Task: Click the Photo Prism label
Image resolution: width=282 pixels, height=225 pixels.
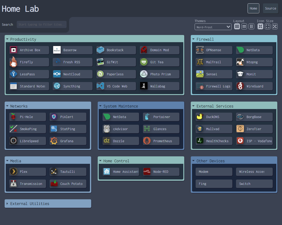Action: (160, 74)
